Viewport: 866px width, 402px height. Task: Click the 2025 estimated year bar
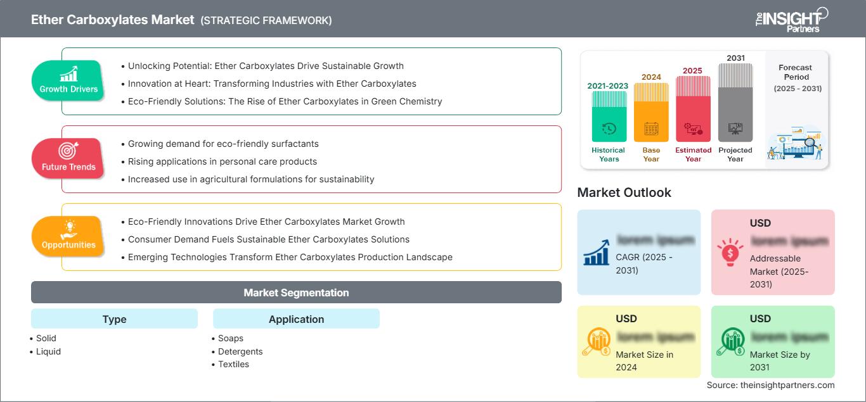click(x=693, y=108)
